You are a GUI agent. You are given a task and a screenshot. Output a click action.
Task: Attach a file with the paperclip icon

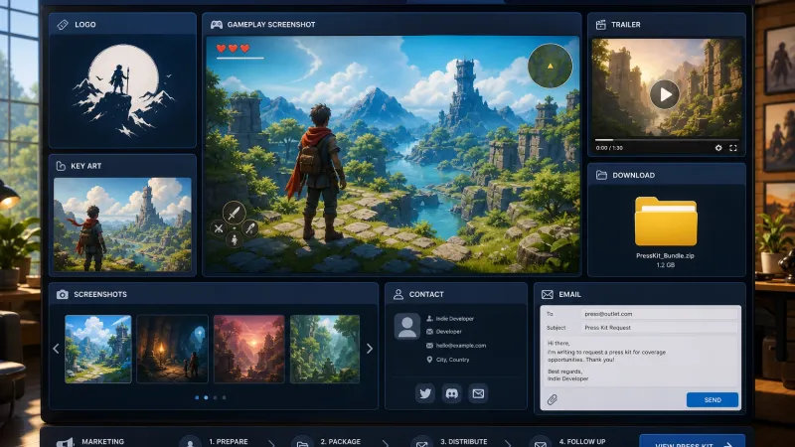(553, 400)
